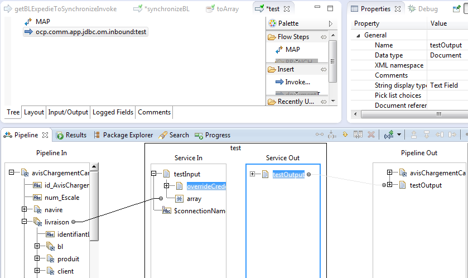Click the two-tables mapping toolbar icon
Image resolution: width=468 pixels, height=278 pixels.
[x=358, y=135]
